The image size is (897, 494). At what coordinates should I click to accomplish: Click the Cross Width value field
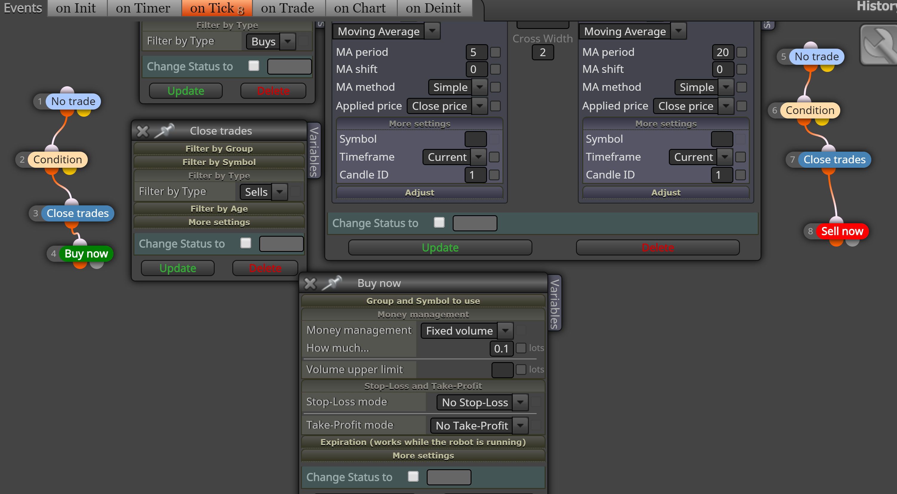click(543, 52)
